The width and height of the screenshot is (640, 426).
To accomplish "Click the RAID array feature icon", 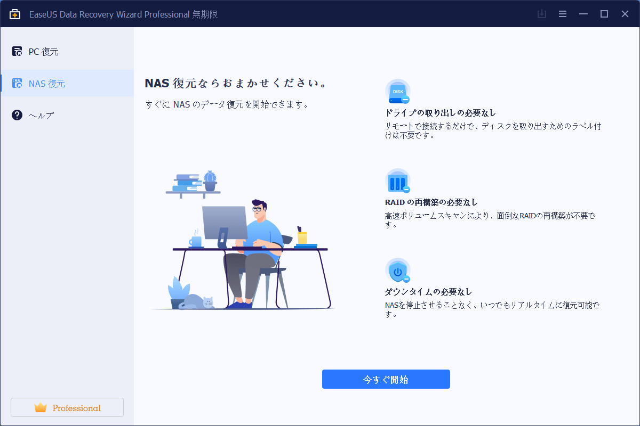I will click(397, 182).
